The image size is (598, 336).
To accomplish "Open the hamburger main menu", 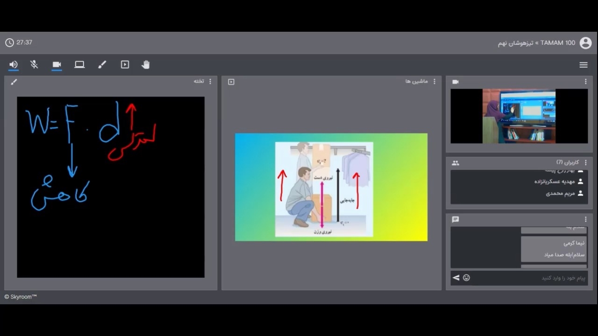I will [584, 65].
